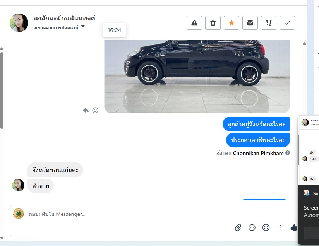Mark conversation done with the checkmark button
The image size is (319, 246).
287,23
